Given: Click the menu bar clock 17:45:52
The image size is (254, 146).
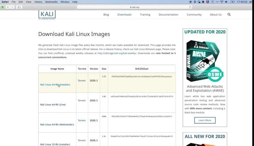Looking at the screenshot, I should pyautogui.click(x=242, y=2).
